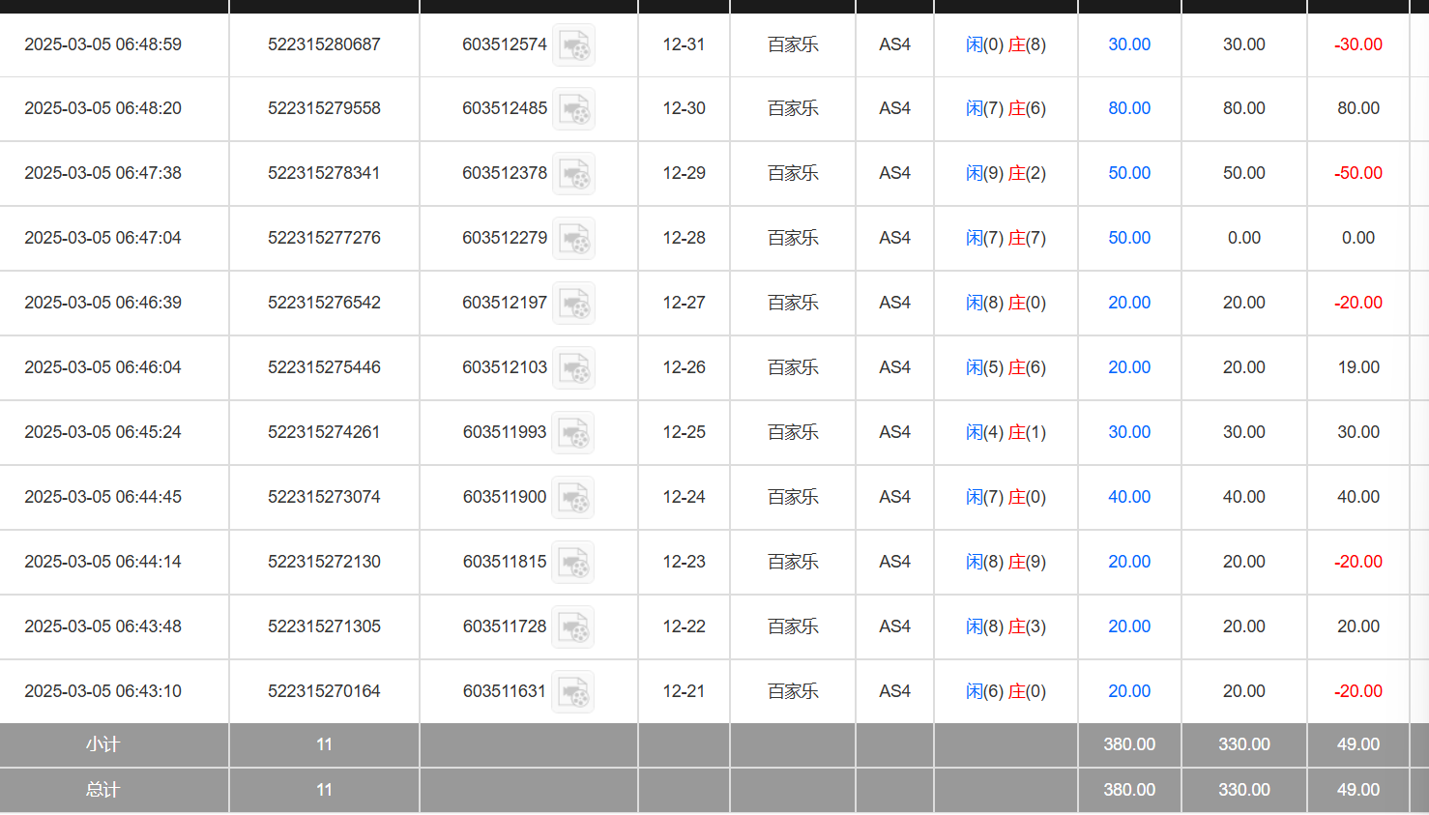1429x815 pixels.
Task: Click replay icon next to 603512485
Action: 573,109
